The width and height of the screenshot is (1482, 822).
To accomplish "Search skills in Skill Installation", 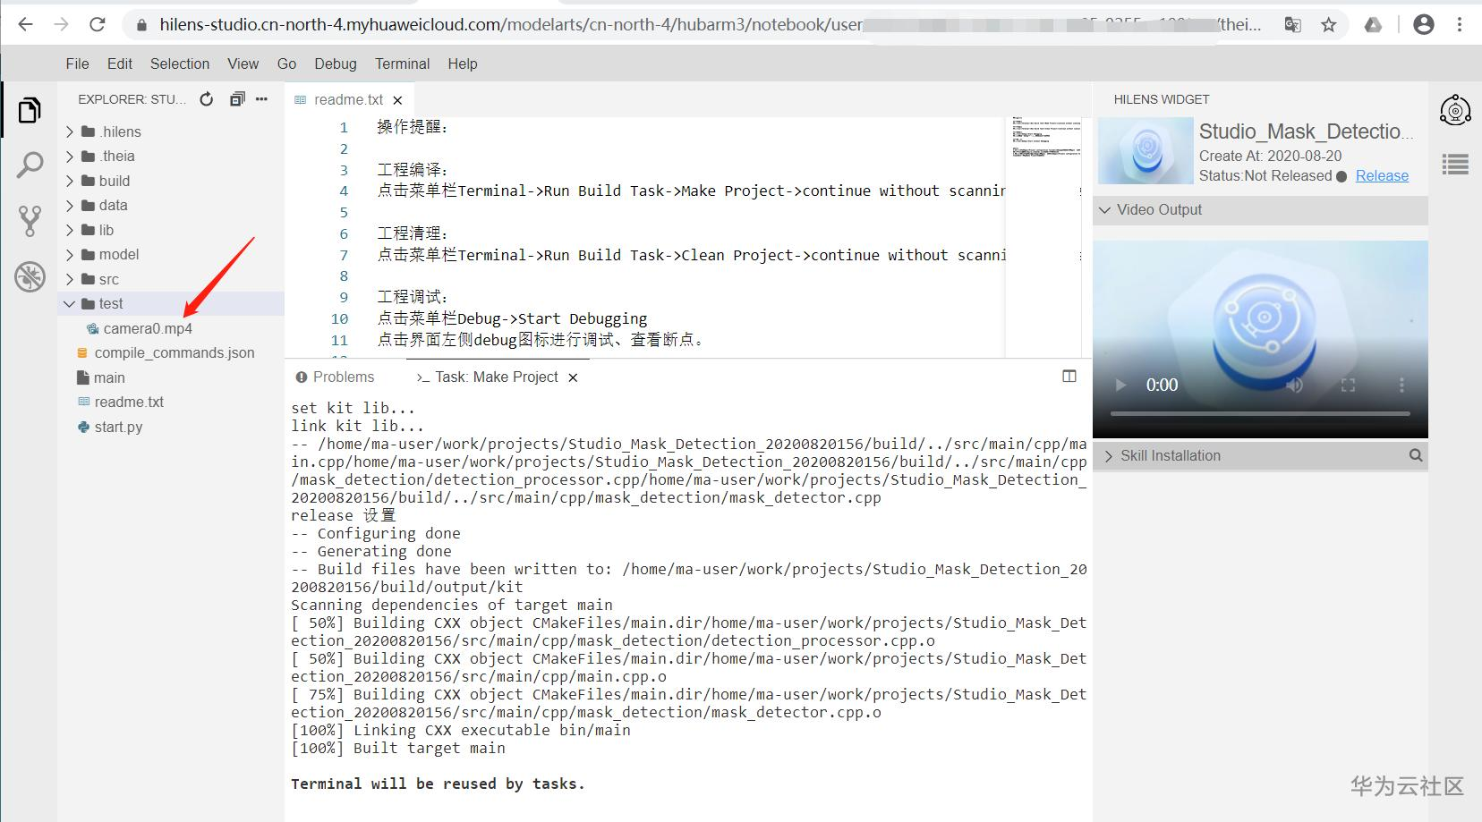I will click(x=1416, y=455).
